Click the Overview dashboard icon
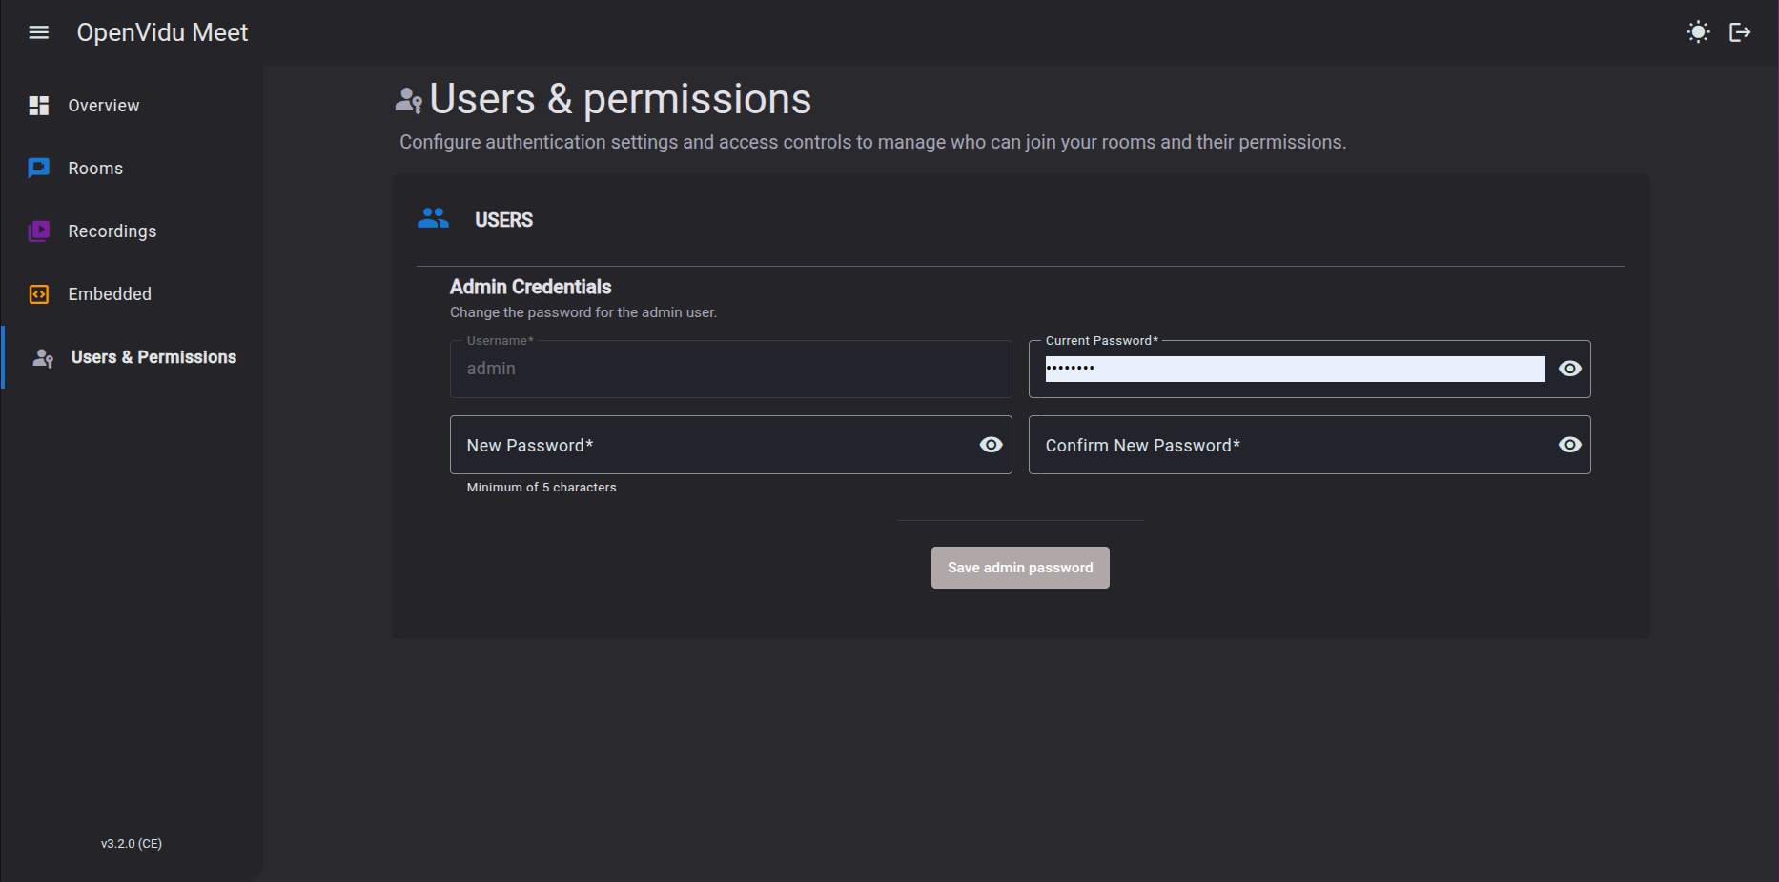1779x882 pixels. coord(39,106)
